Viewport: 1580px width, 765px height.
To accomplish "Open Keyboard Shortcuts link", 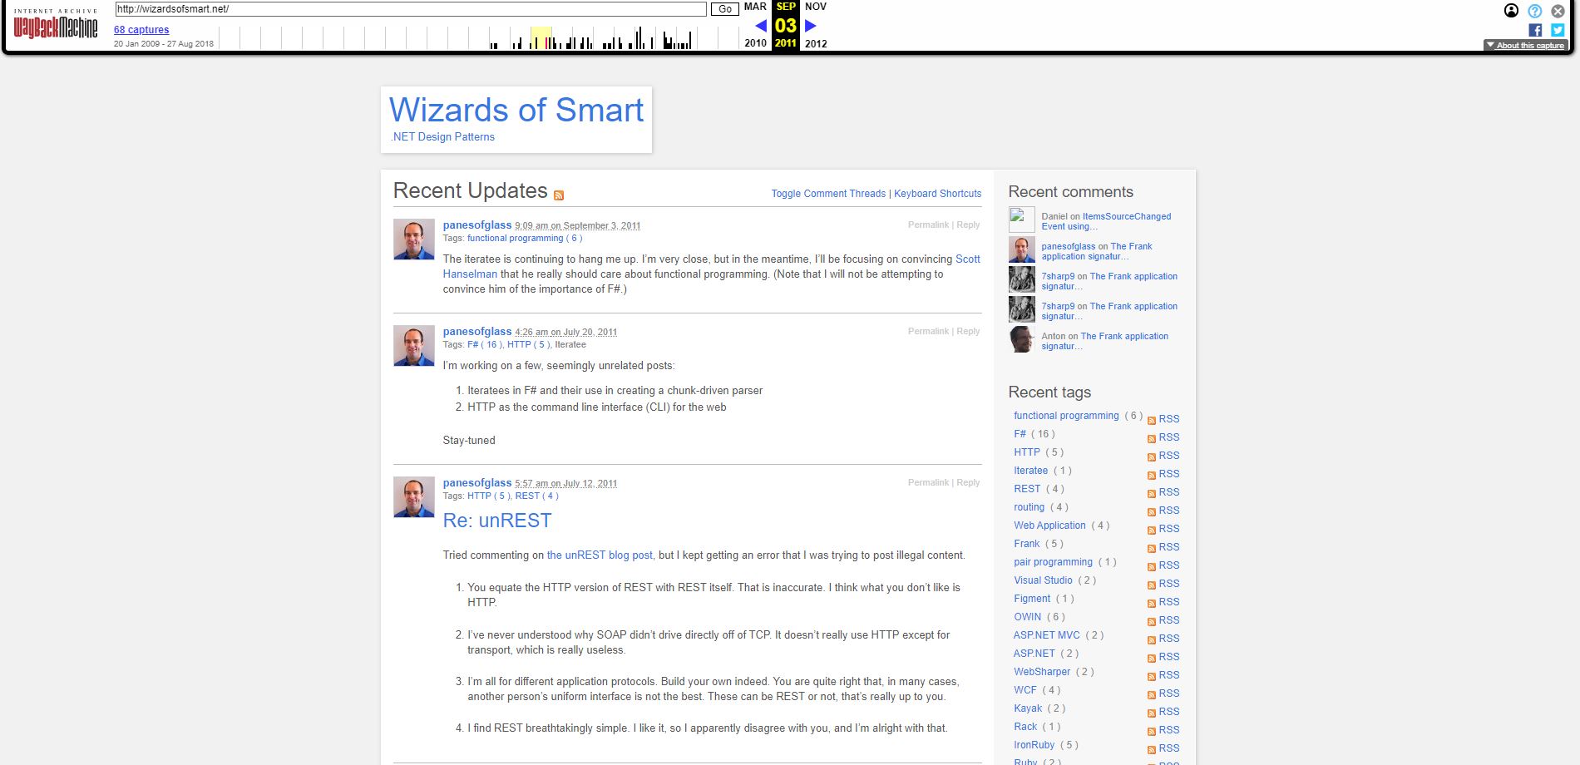I will (937, 194).
